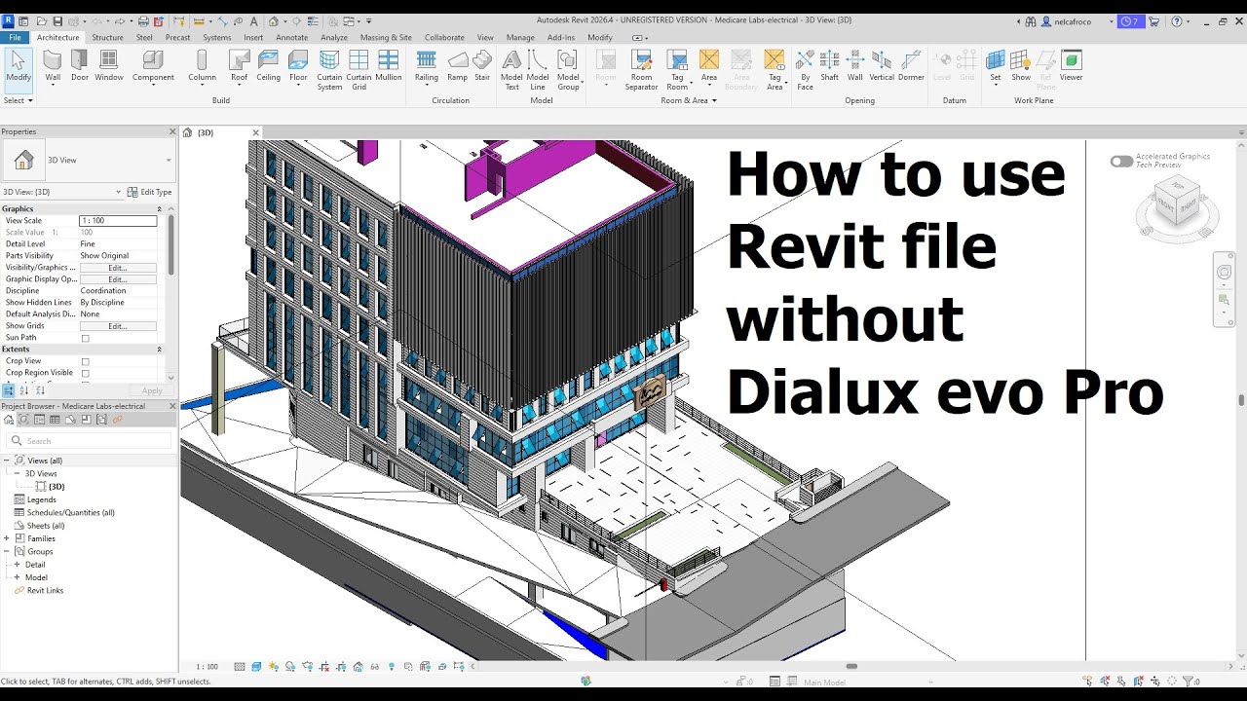Select the By Face opening tool
Viewport: 1247px width, 701px height.
pyautogui.click(x=805, y=70)
